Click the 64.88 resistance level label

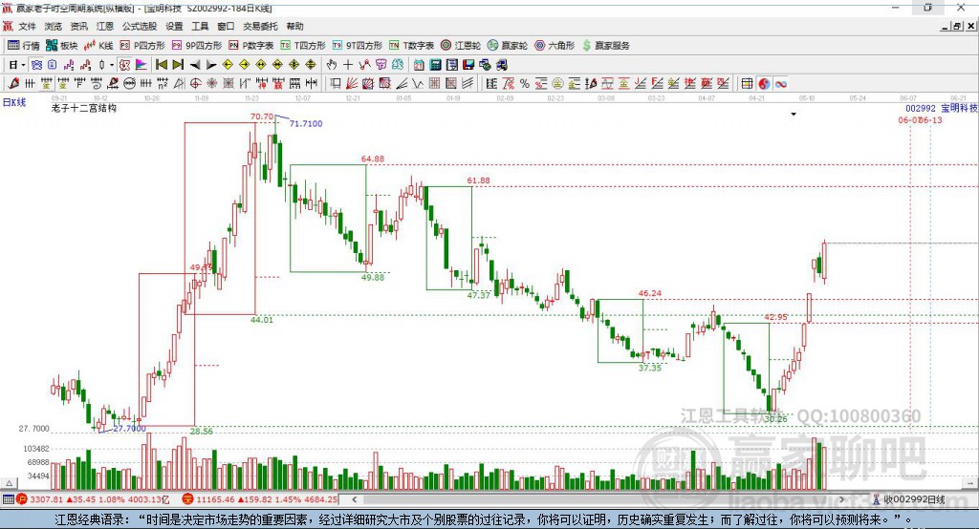coord(373,159)
